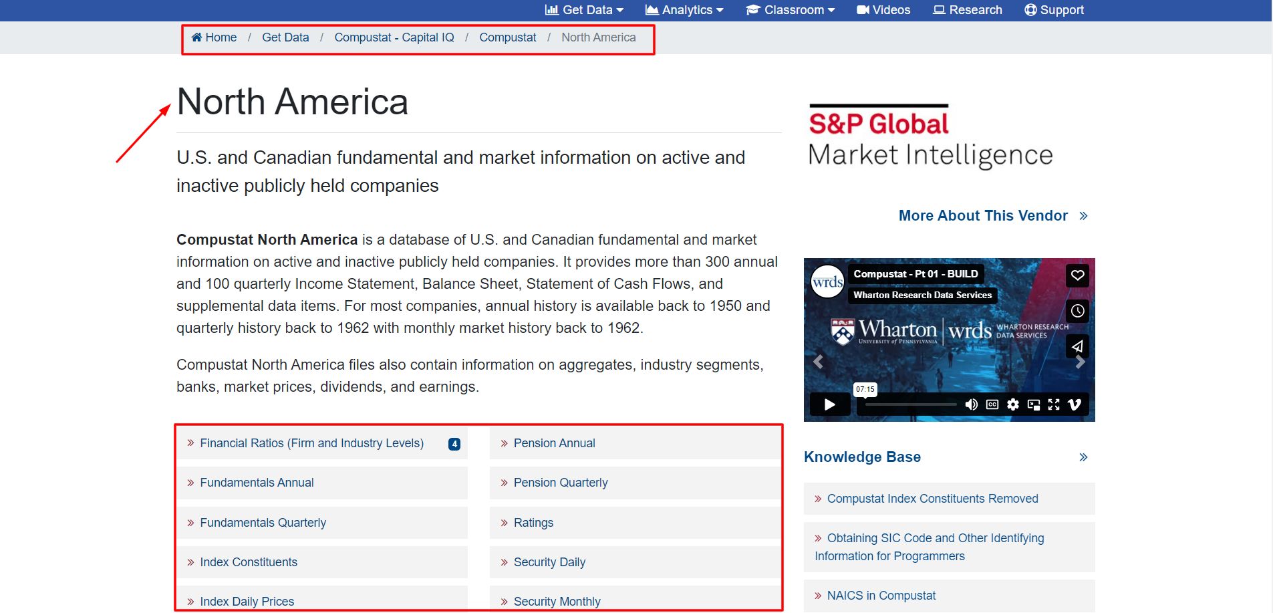Like the video with heart icon

pos(1077,275)
